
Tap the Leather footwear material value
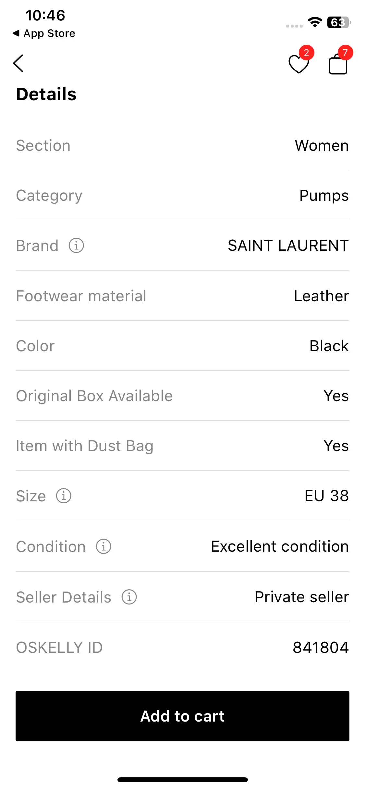point(321,296)
